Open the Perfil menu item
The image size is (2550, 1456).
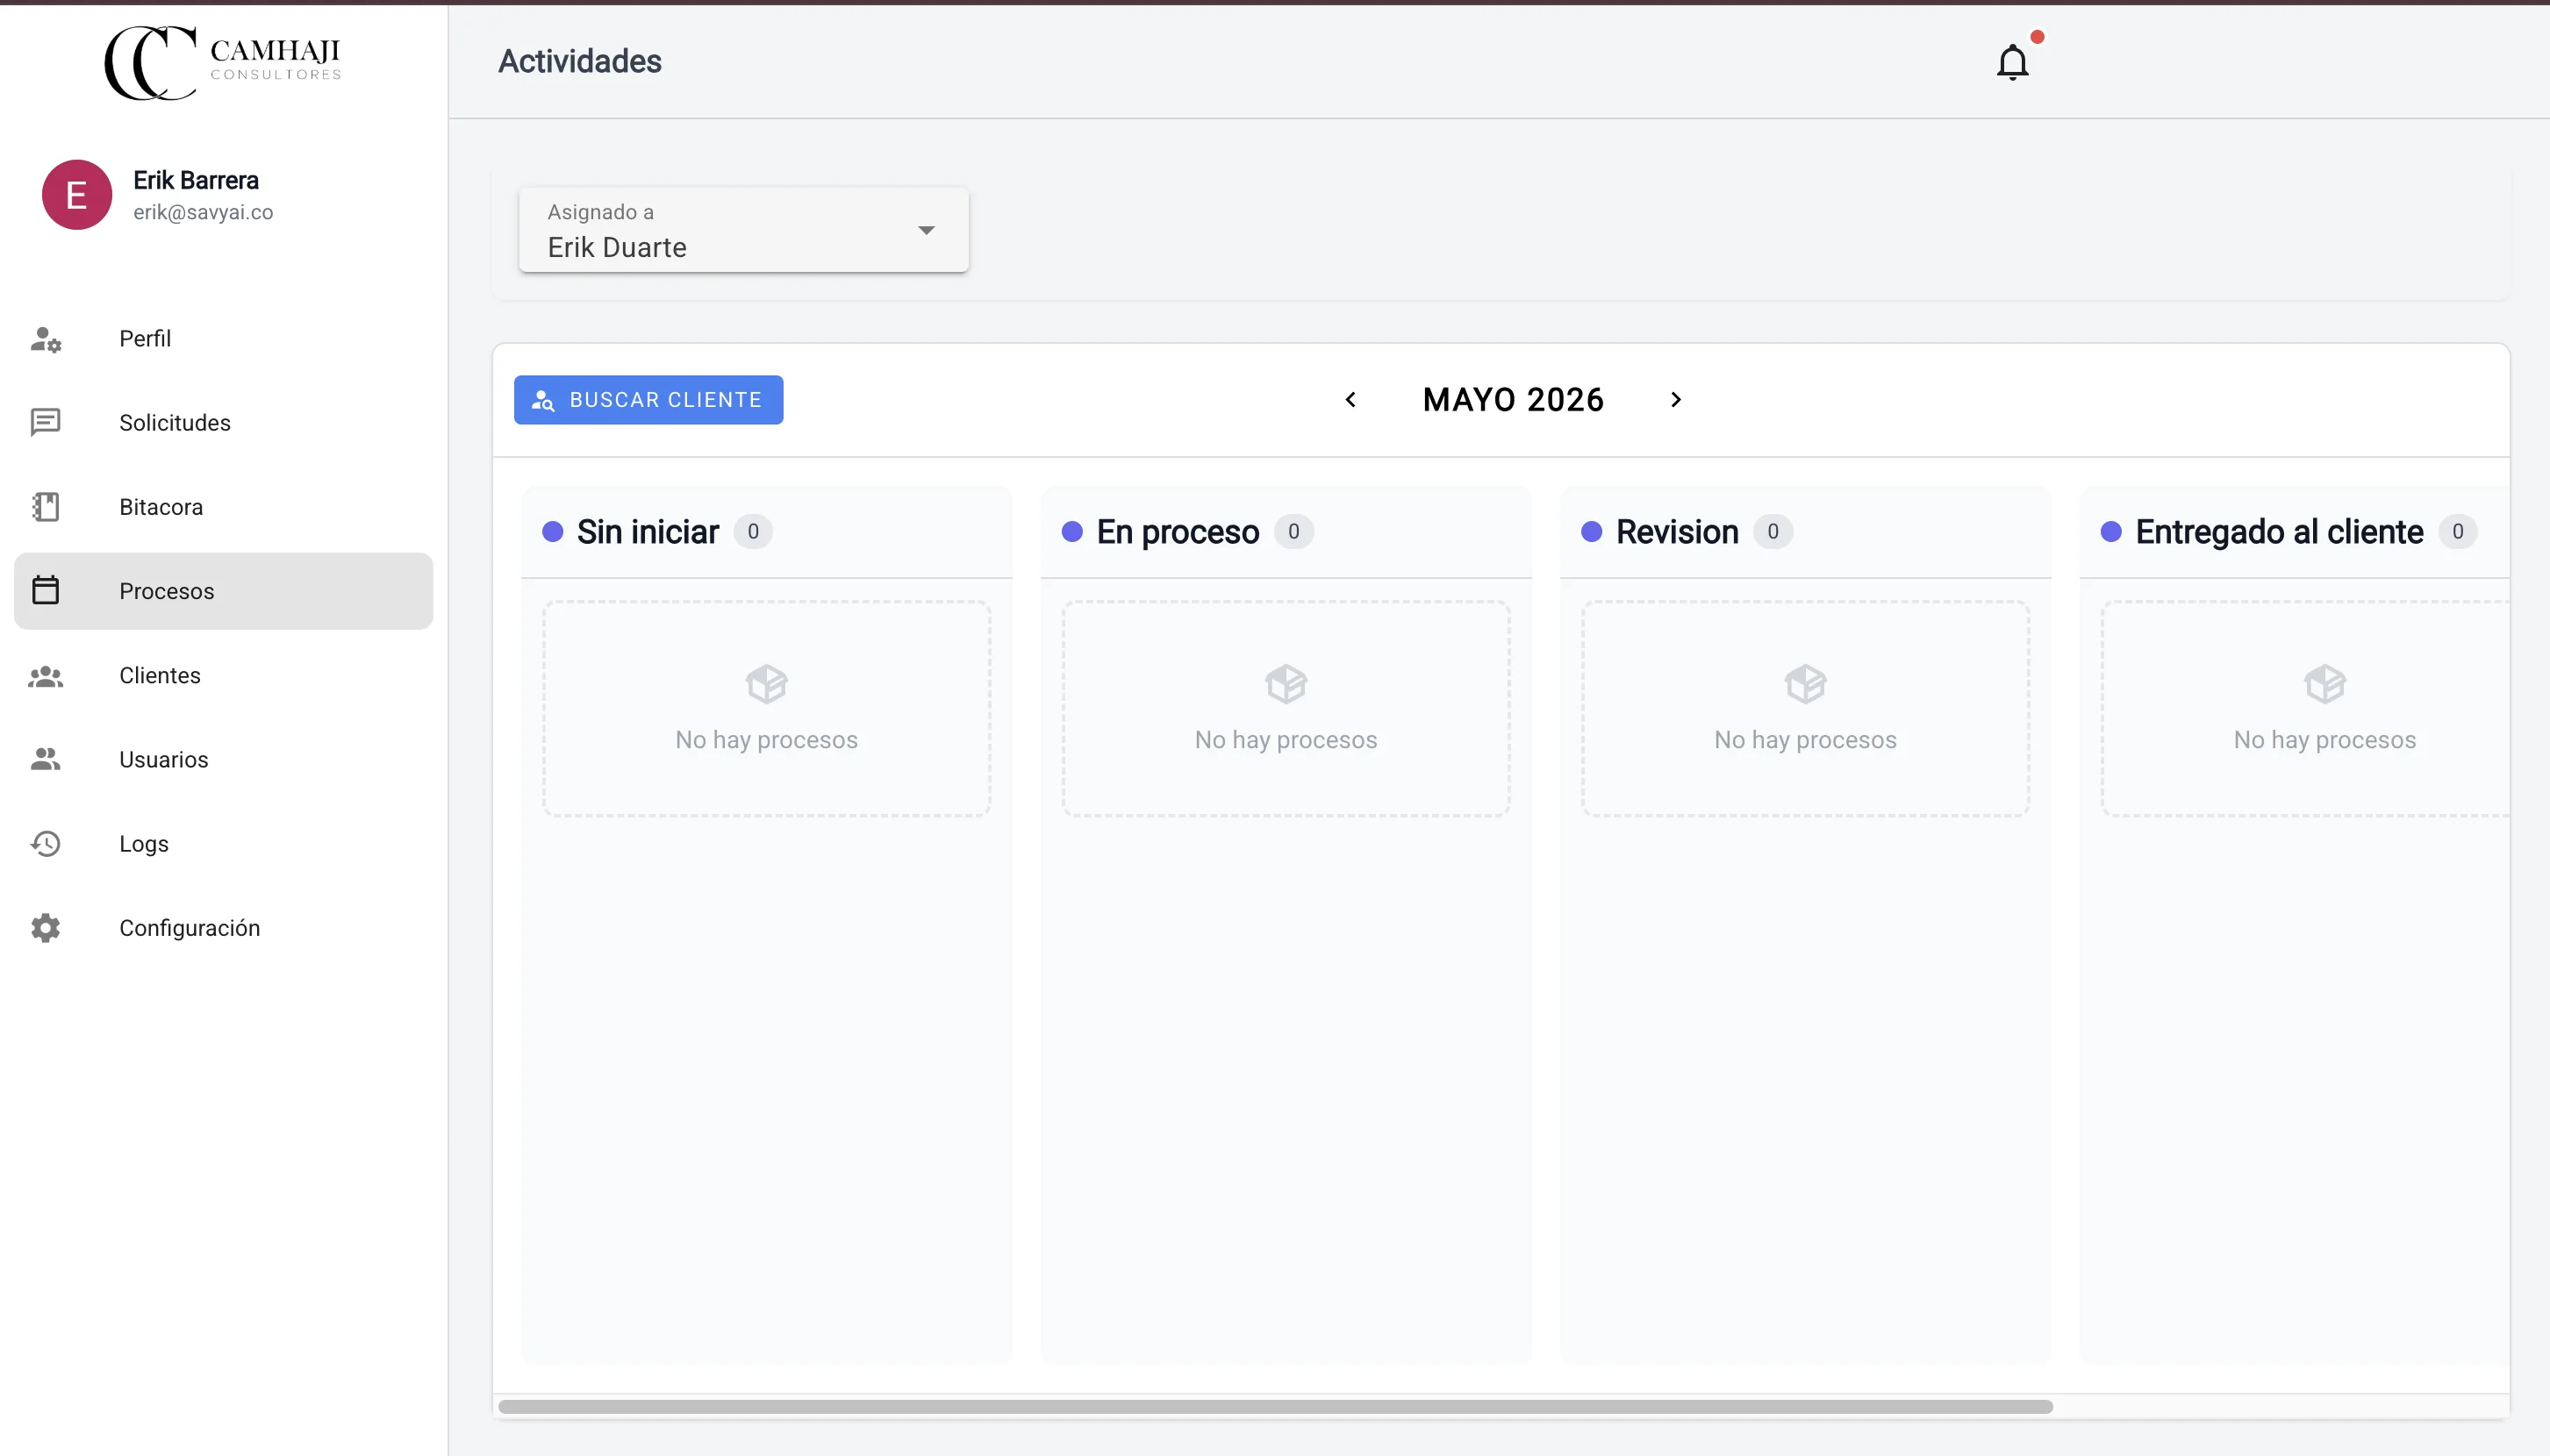223,339
